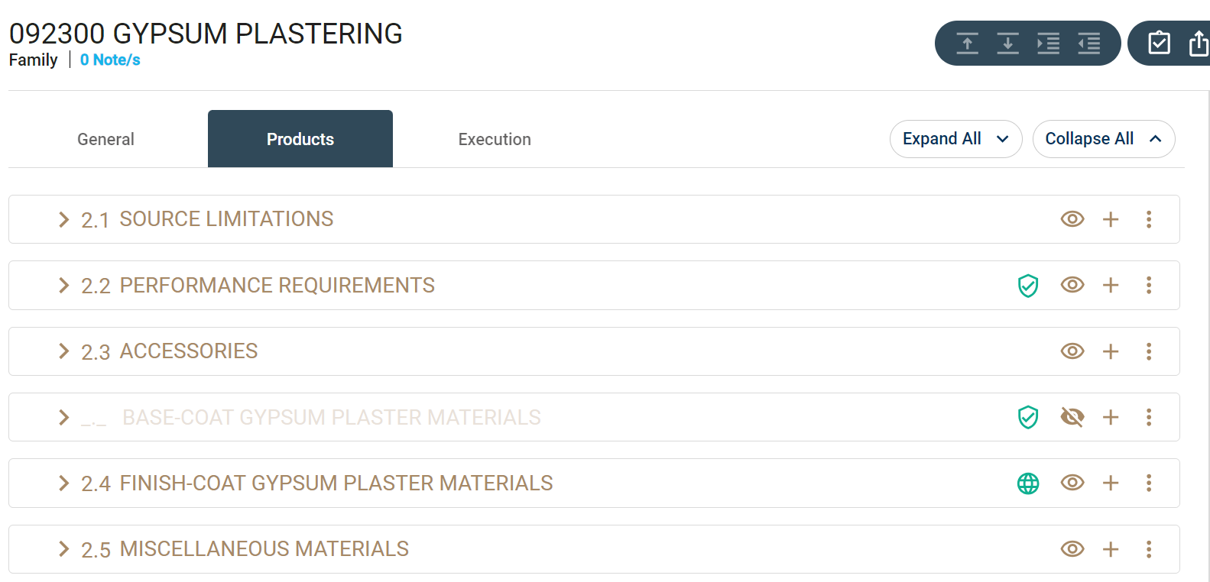Switch to the General tab
Screen dimensions: 1210x582
[105, 140]
